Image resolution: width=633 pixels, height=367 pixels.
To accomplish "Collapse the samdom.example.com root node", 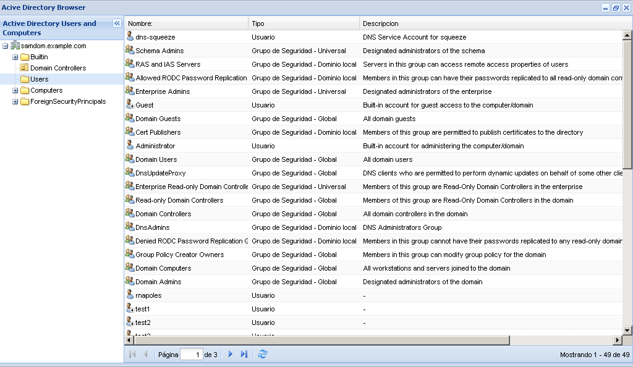I will pos(6,46).
